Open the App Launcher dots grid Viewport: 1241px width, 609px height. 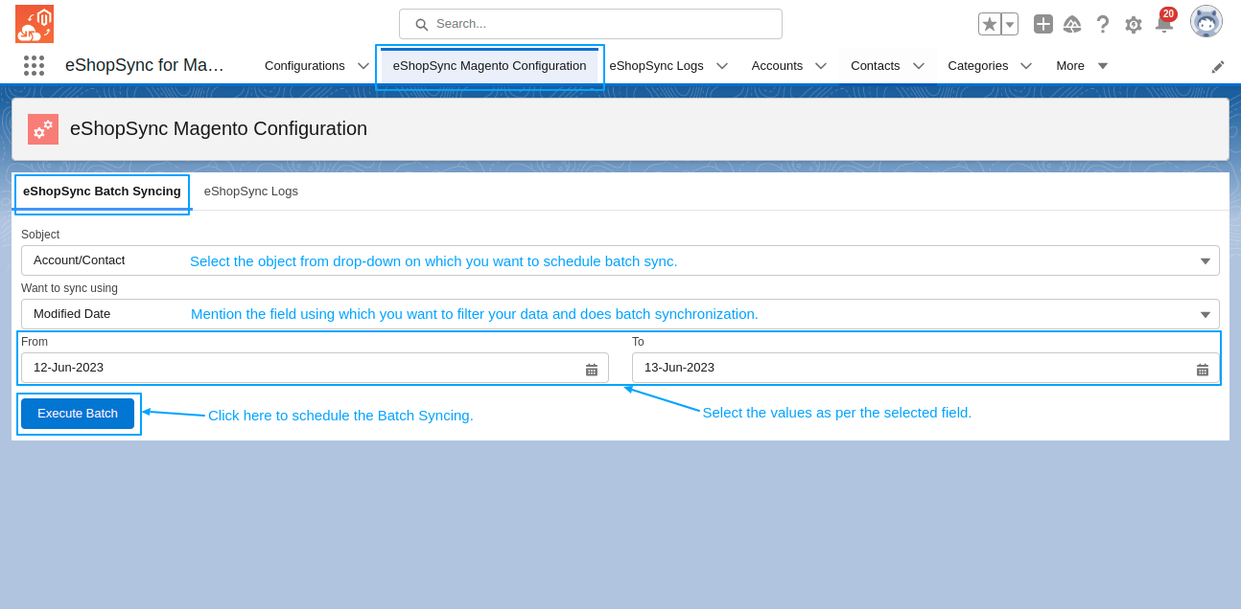[35, 65]
